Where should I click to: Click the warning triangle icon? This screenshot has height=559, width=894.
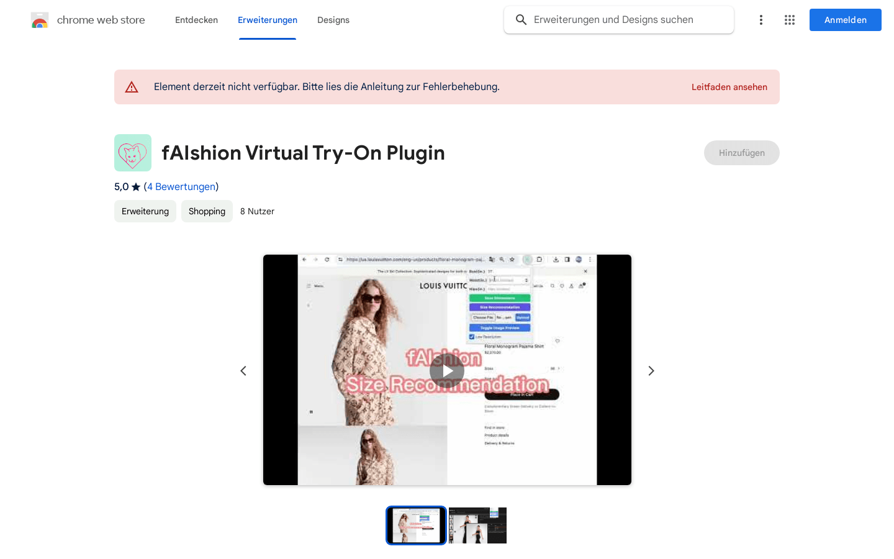coord(132,87)
